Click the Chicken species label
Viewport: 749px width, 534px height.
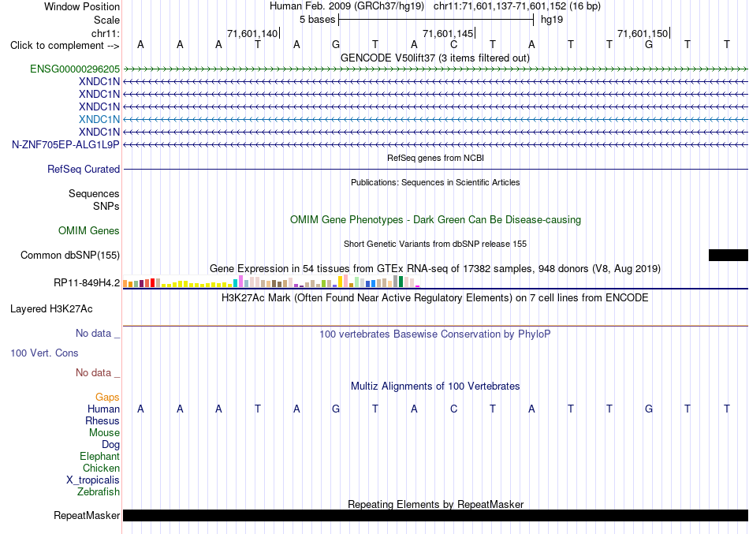(101, 468)
